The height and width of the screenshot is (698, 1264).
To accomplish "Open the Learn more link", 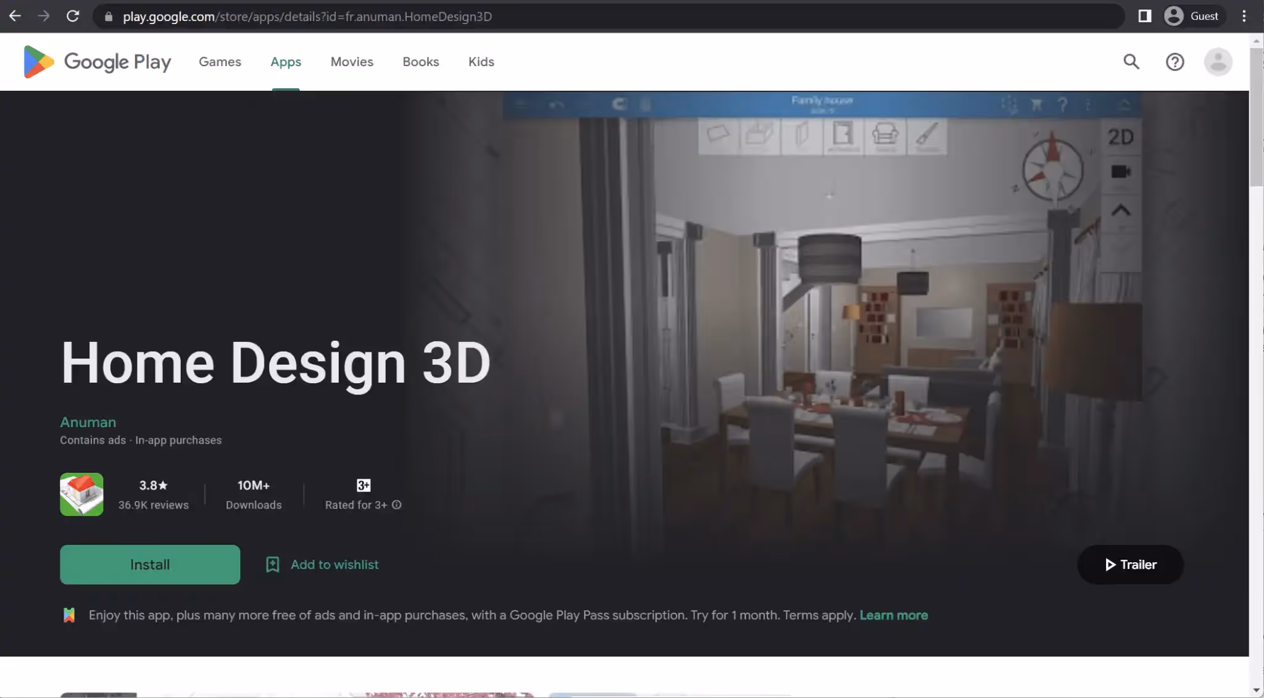I will 894,615.
